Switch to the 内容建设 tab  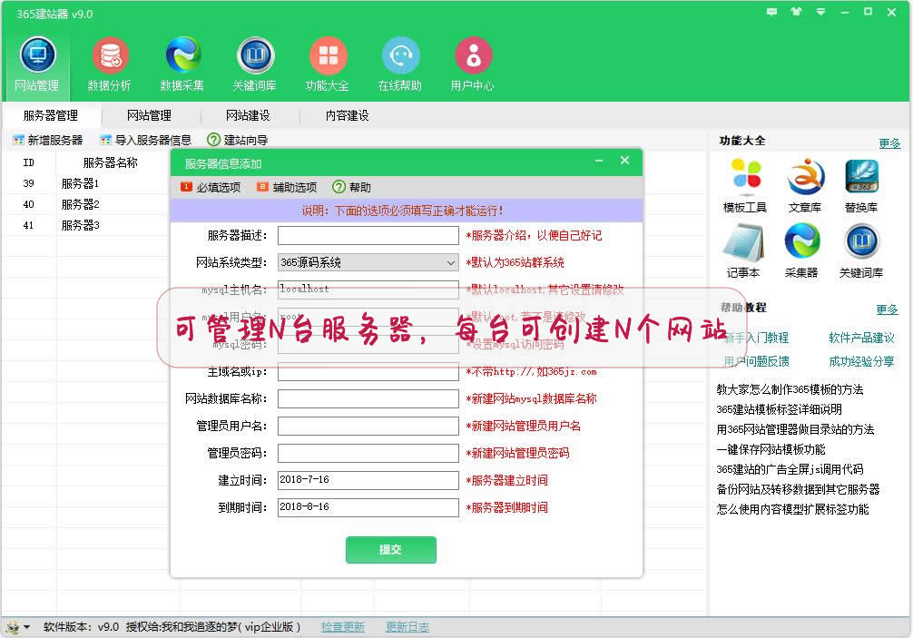347,116
